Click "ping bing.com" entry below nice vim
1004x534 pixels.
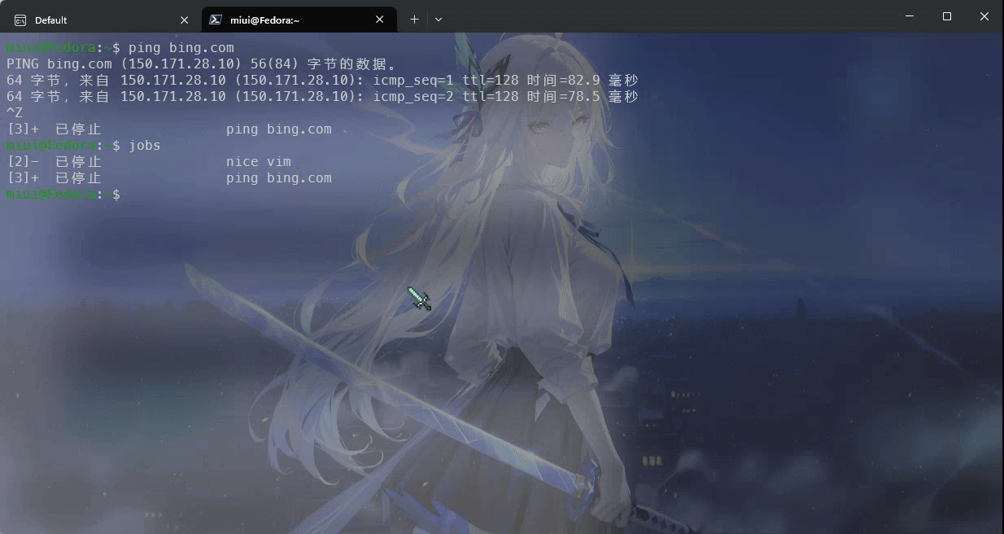pyautogui.click(x=278, y=178)
